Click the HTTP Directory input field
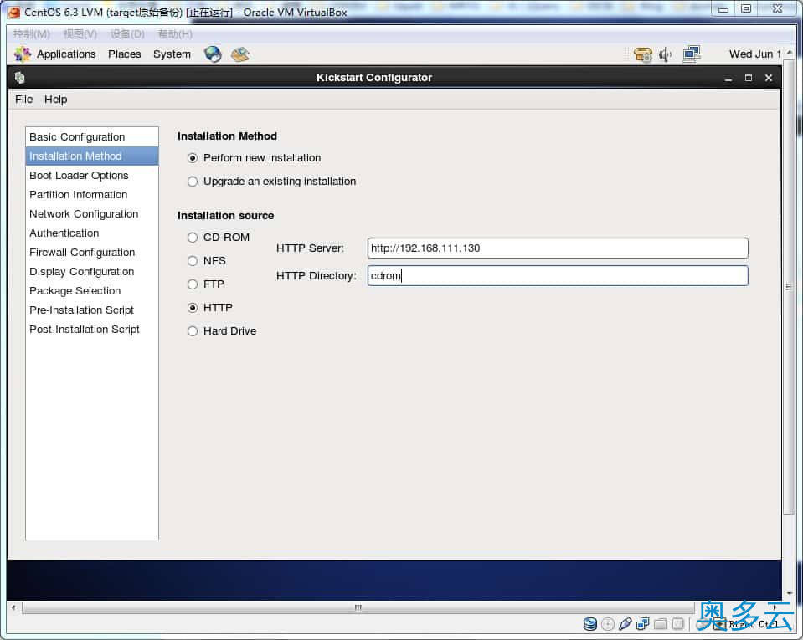Screen dimensions: 803x640 pyautogui.click(x=558, y=276)
